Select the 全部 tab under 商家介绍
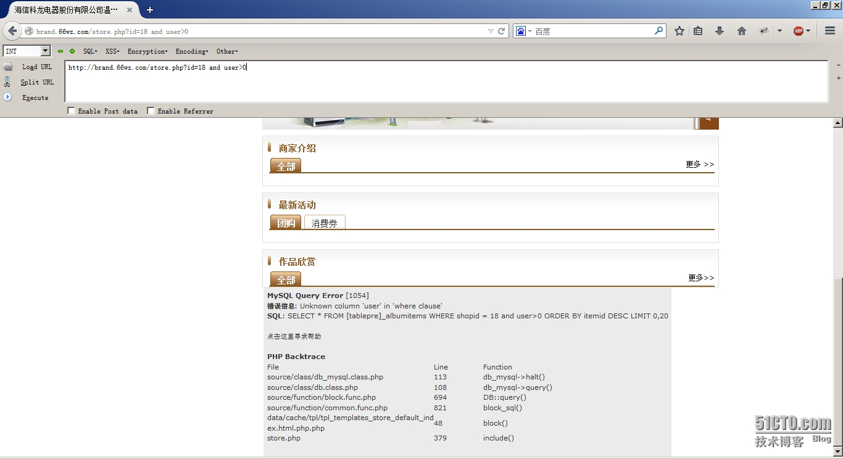This screenshot has width=843, height=459. (286, 166)
